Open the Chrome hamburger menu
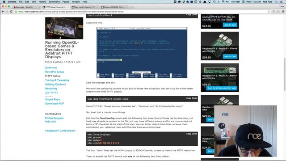Image resolution: width=286 pixels, height=161 pixels. pyautogui.click(x=283, y=12)
